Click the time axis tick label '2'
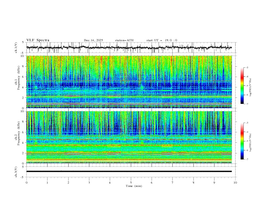This screenshot has width=265, height=205. (x=68, y=183)
